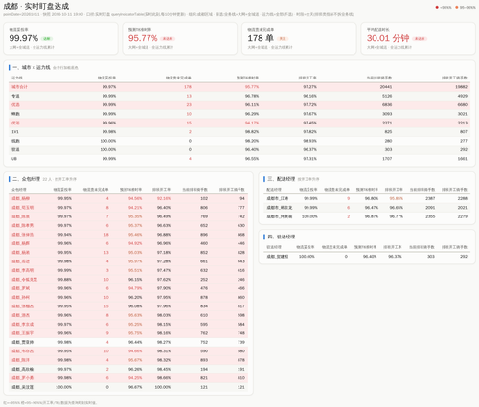Click the 292 cell in 驻送经理 table
479x407 pixels.
click(464, 257)
